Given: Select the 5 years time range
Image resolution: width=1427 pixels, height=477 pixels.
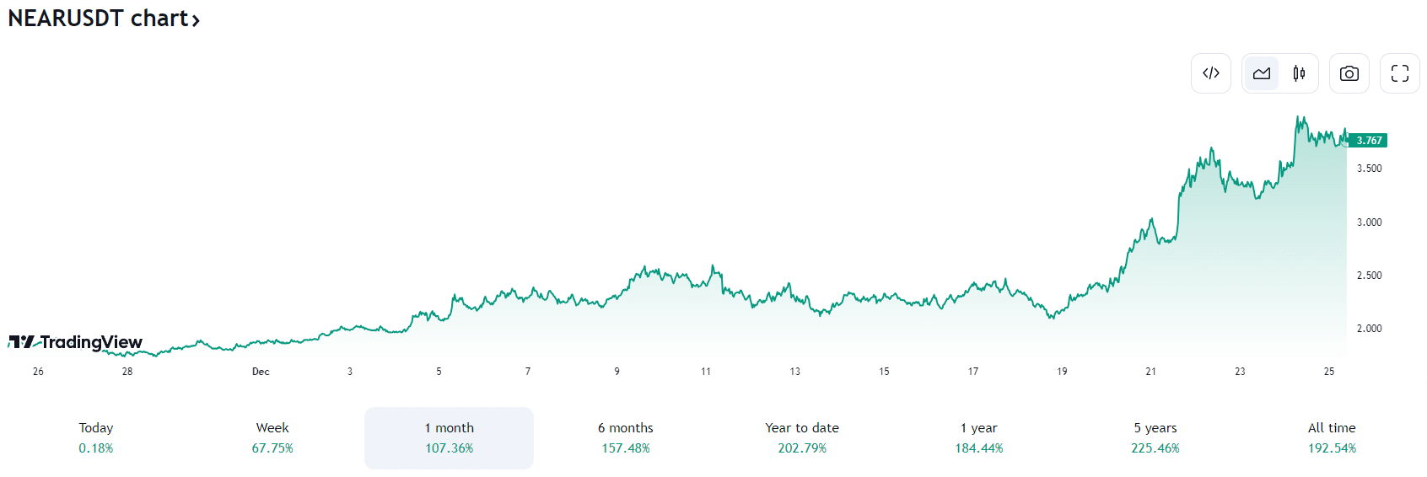Looking at the screenshot, I should tap(1155, 438).
